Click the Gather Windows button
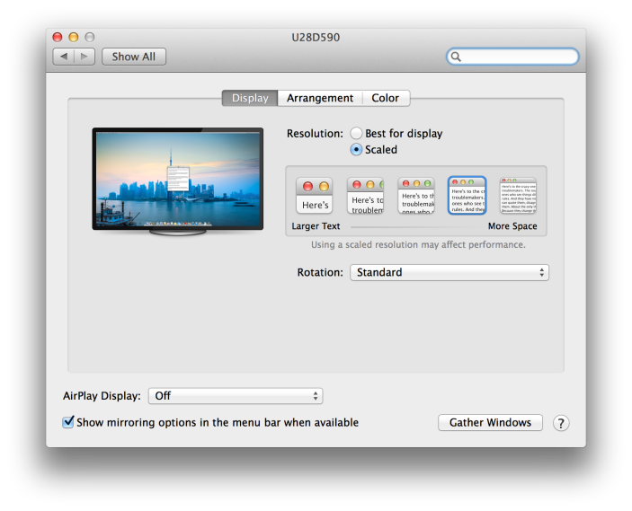This screenshot has width=632, height=511. 490,423
